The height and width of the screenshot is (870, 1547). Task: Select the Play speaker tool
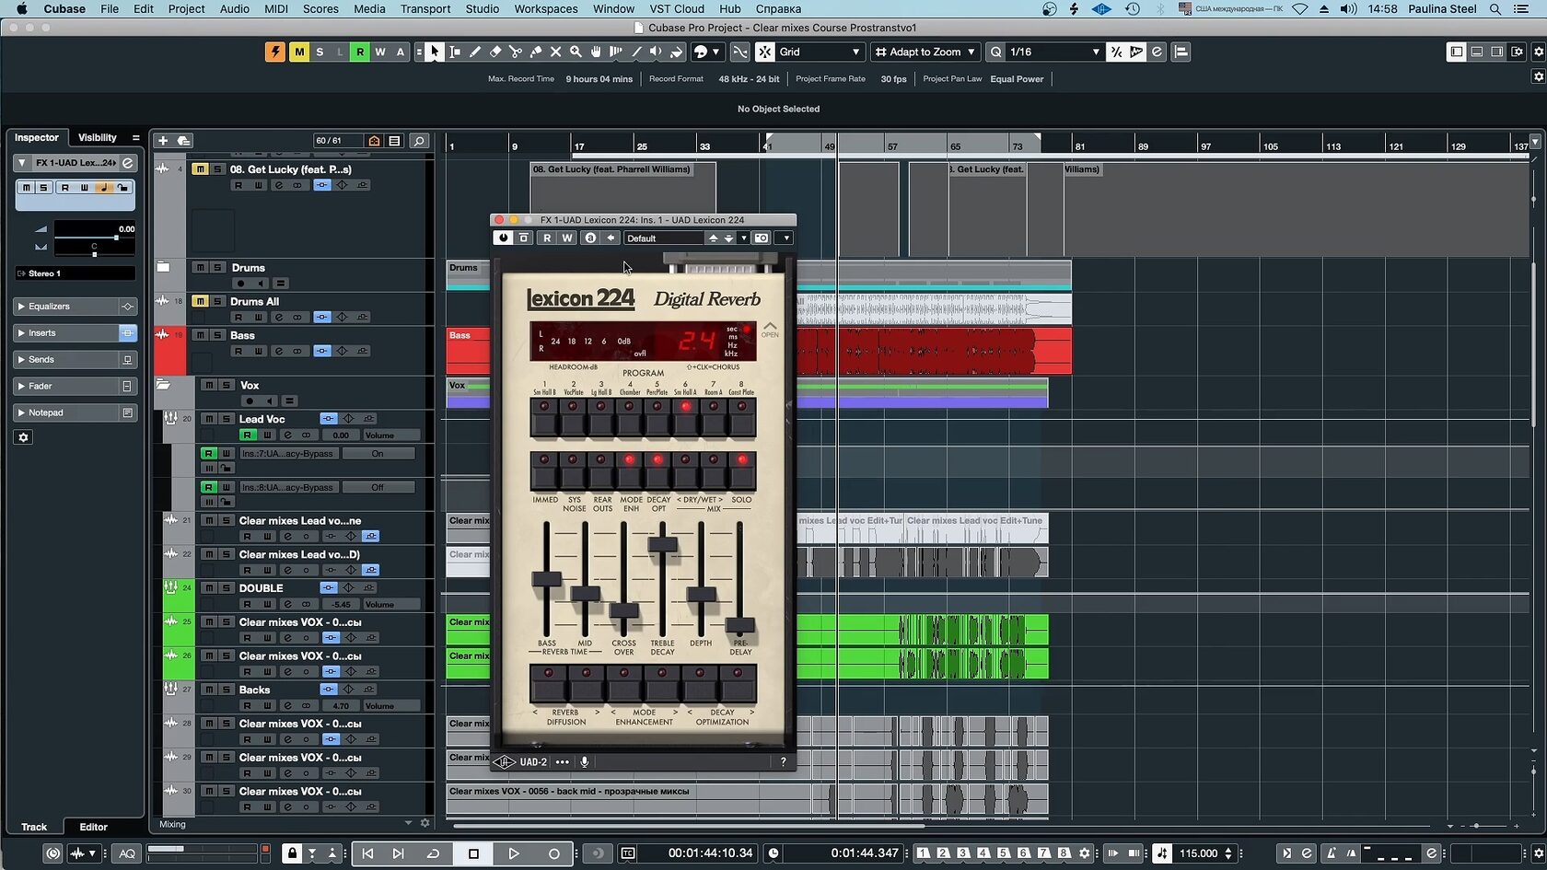[656, 52]
